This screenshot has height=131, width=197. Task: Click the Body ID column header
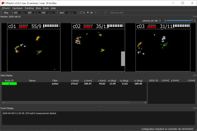(9, 81)
